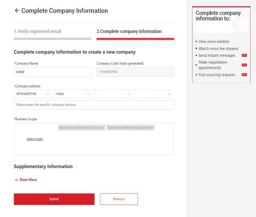Click the auto-generated Company Code field
This screenshot has width=256, height=217.
[135, 72]
